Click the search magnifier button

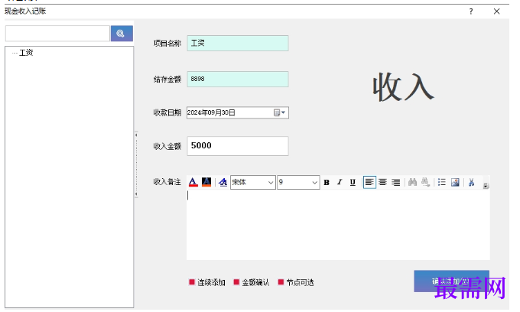[x=122, y=34]
